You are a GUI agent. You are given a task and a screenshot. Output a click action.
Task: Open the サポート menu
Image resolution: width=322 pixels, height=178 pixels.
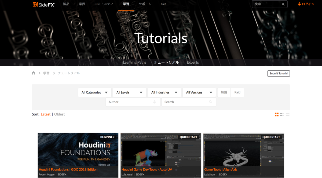[x=145, y=4]
